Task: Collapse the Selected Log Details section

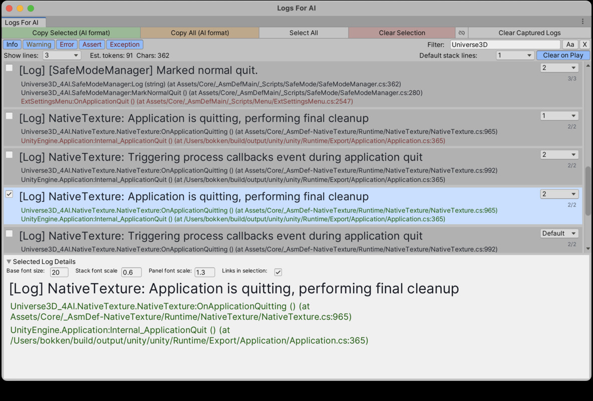Action: (x=9, y=262)
